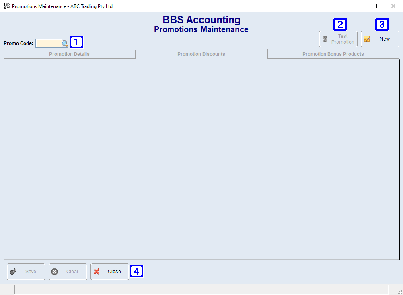Open the title bar application icon menu
403x295 pixels.
pyautogui.click(x=7, y=6)
